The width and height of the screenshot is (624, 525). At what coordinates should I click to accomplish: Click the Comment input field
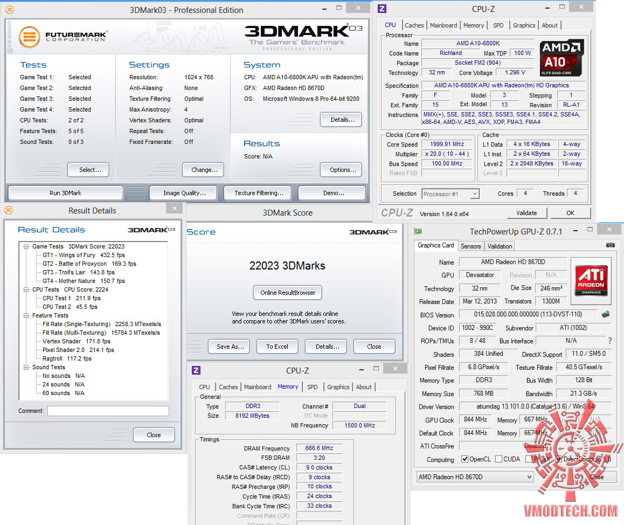point(108,411)
